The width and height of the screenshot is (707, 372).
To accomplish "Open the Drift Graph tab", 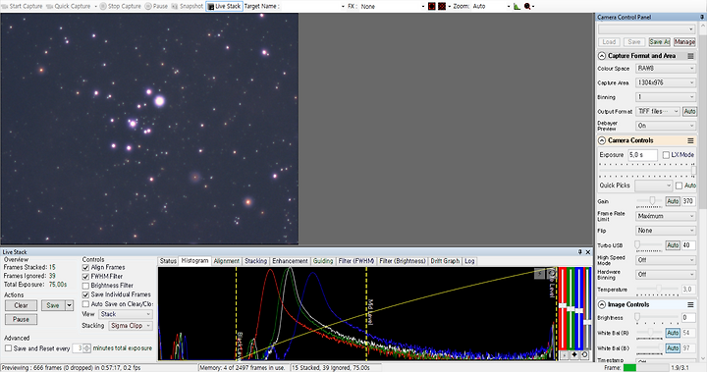I will (445, 261).
